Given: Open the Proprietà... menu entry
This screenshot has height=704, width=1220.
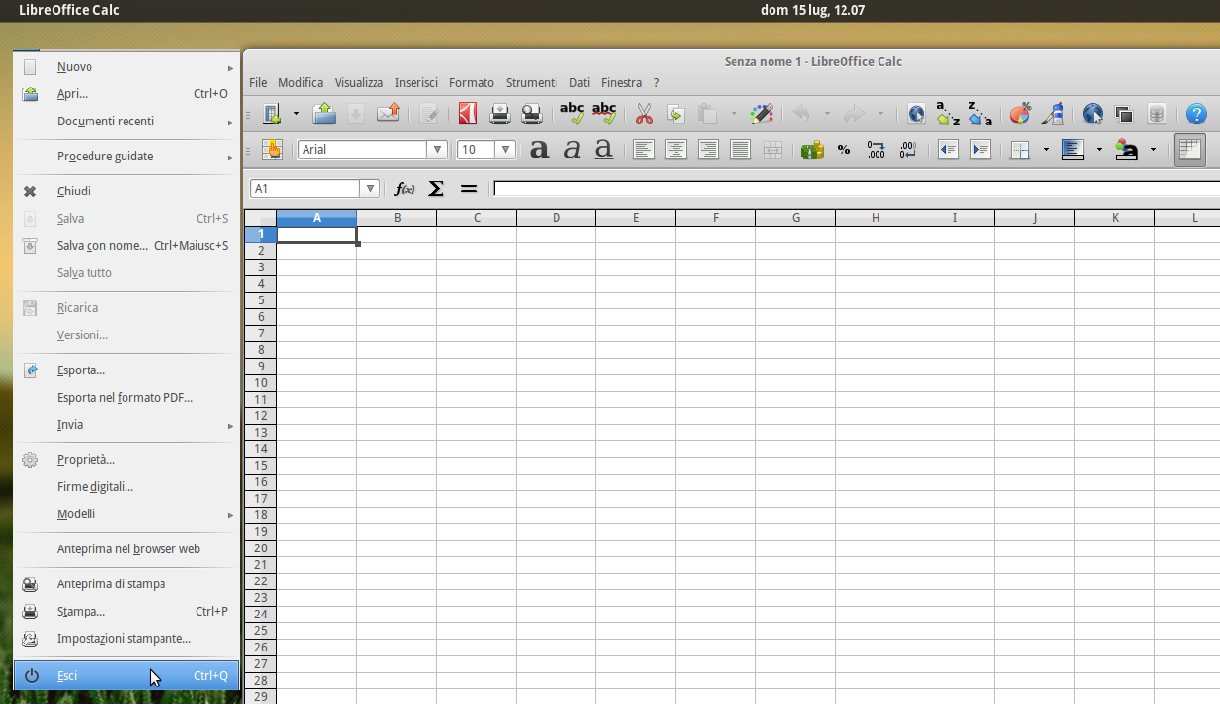Looking at the screenshot, I should [126, 460].
